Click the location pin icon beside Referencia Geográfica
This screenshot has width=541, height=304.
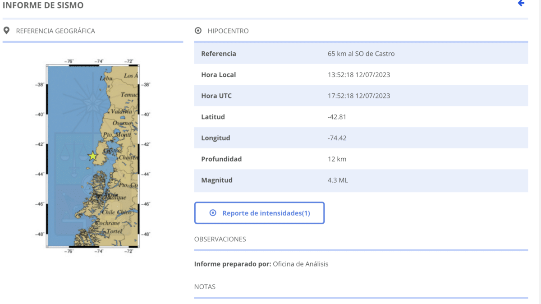click(6, 31)
